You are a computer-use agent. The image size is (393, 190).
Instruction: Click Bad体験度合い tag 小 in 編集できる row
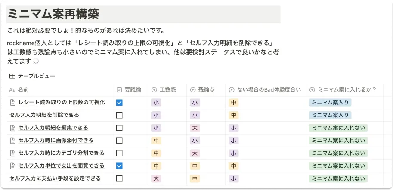tap(234, 128)
